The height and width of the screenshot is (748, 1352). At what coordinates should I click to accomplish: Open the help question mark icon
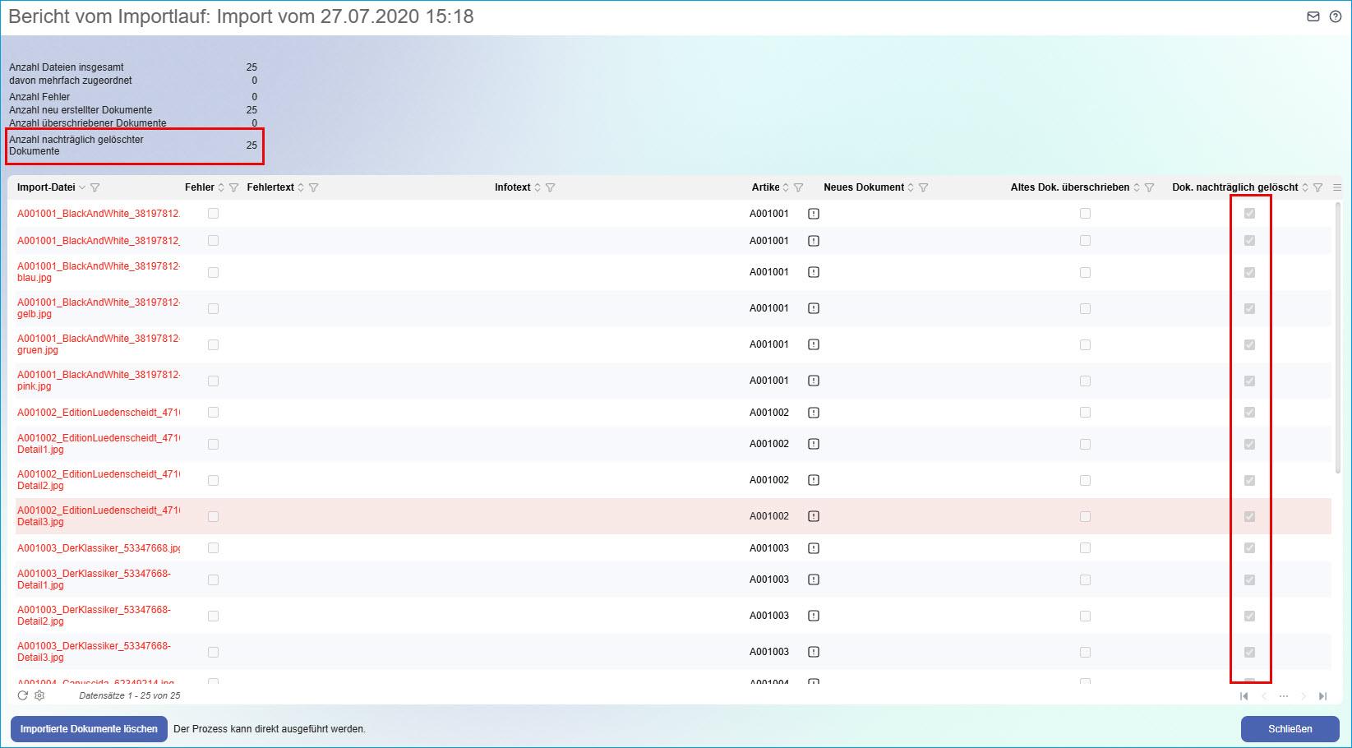(1336, 16)
